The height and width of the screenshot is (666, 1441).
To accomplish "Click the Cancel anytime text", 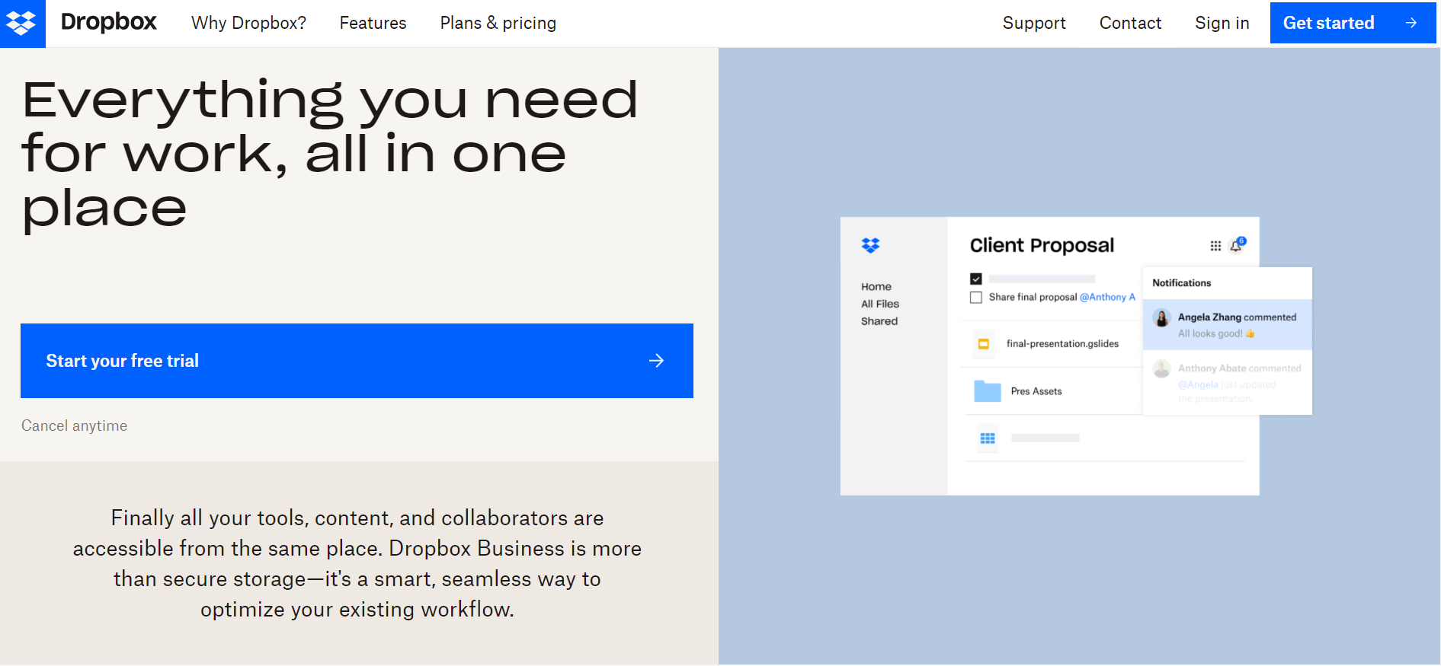I will [74, 425].
